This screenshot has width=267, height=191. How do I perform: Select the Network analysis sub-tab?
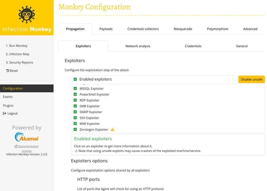[x=138, y=46]
